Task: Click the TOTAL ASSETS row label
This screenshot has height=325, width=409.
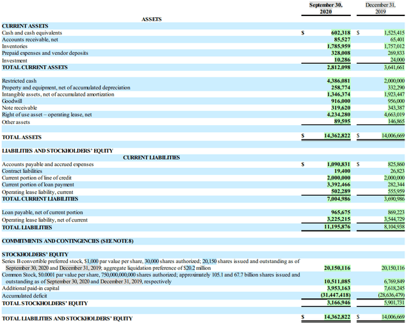Action: click(x=22, y=137)
